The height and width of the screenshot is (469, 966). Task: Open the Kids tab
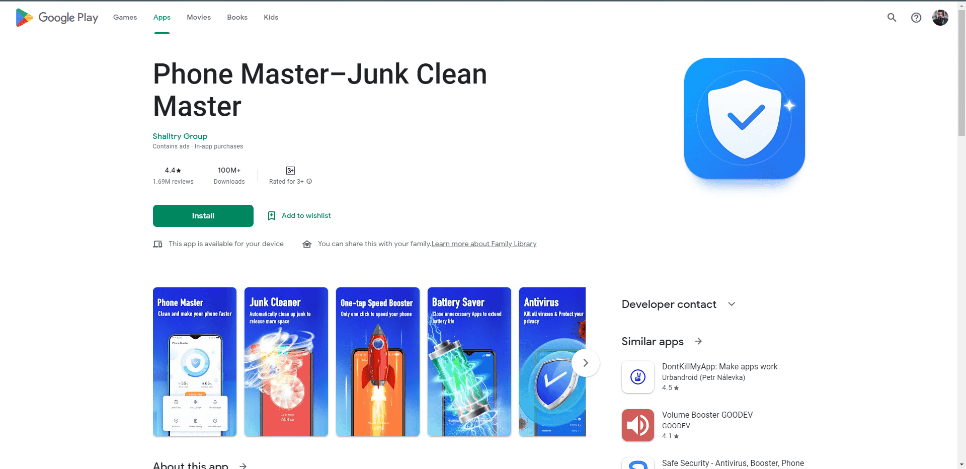coord(271,17)
